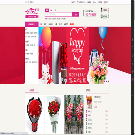Click the top dark sidebar icon
The height and width of the screenshot is (135, 135).
point(133,39)
